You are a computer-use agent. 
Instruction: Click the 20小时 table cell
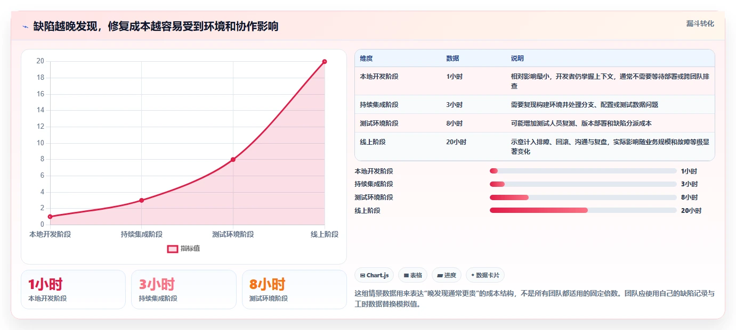(x=456, y=142)
